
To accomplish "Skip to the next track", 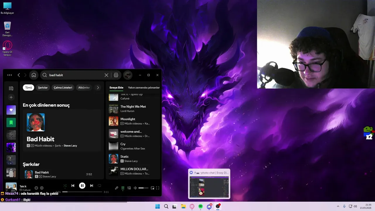I will point(91,186).
